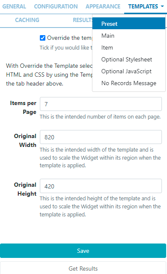Collapse the Templates dropdown tab
Screen dimensions: 167x274
(x=145, y=6)
